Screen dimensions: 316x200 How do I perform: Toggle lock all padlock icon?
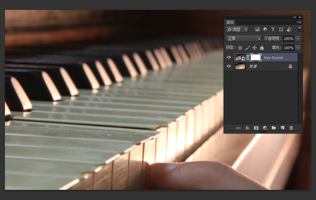pyautogui.click(x=262, y=48)
